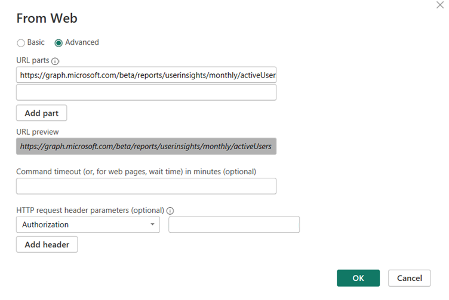Focus the empty second URL part field

pos(146,92)
